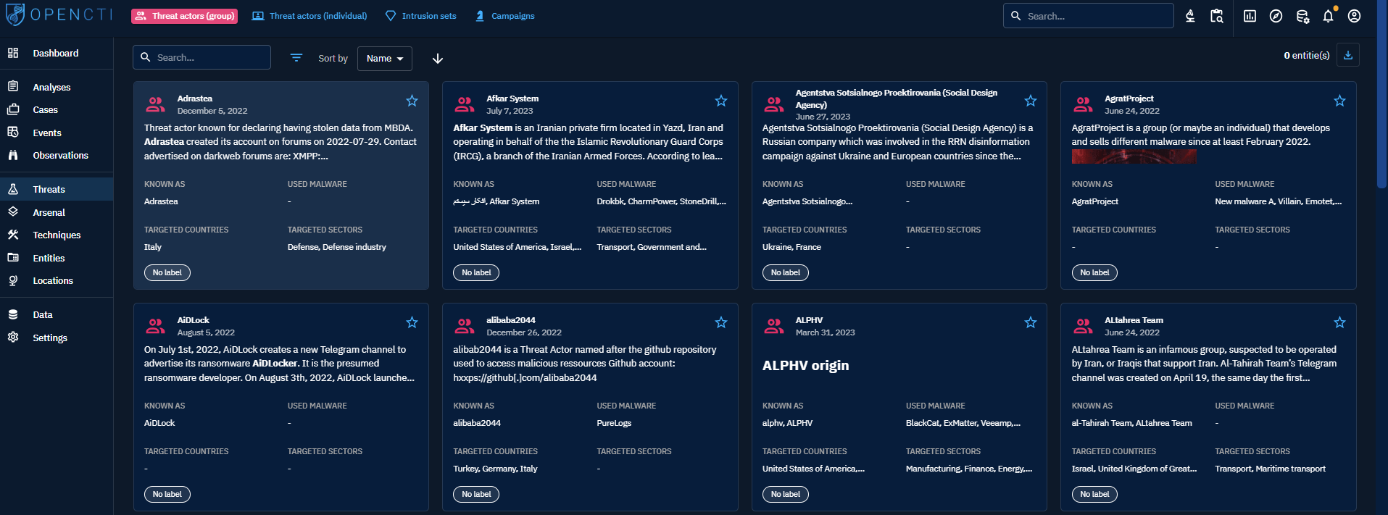Open the investigations compass icon
Image resolution: width=1388 pixels, height=515 pixels.
coord(1276,16)
